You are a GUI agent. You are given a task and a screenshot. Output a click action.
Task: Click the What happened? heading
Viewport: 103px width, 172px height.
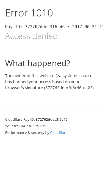pos(38,63)
